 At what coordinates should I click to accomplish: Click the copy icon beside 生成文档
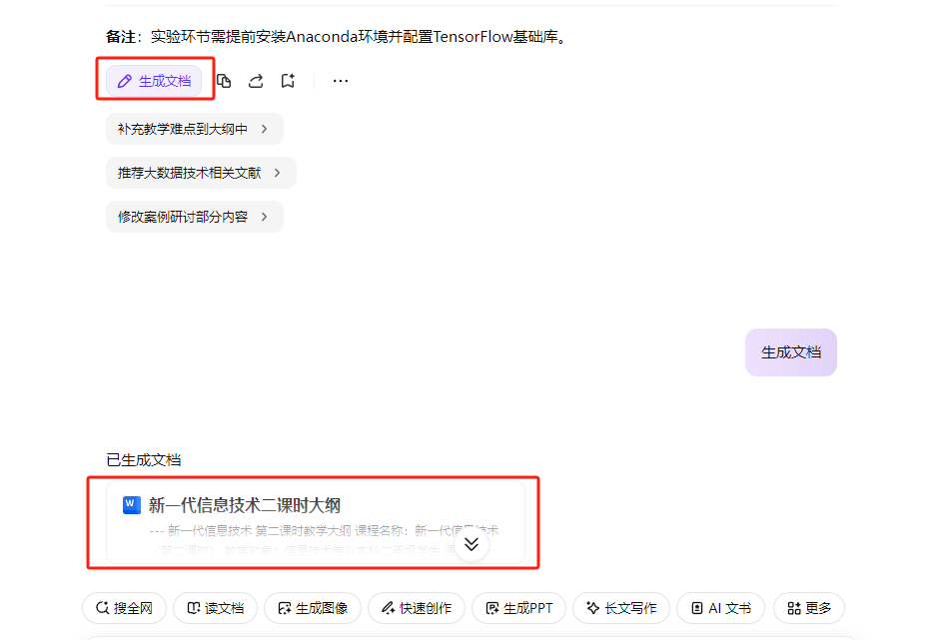point(225,81)
